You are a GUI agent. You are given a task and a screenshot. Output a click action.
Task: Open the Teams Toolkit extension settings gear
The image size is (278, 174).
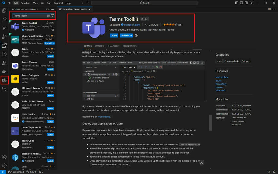click(x=136, y=35)
